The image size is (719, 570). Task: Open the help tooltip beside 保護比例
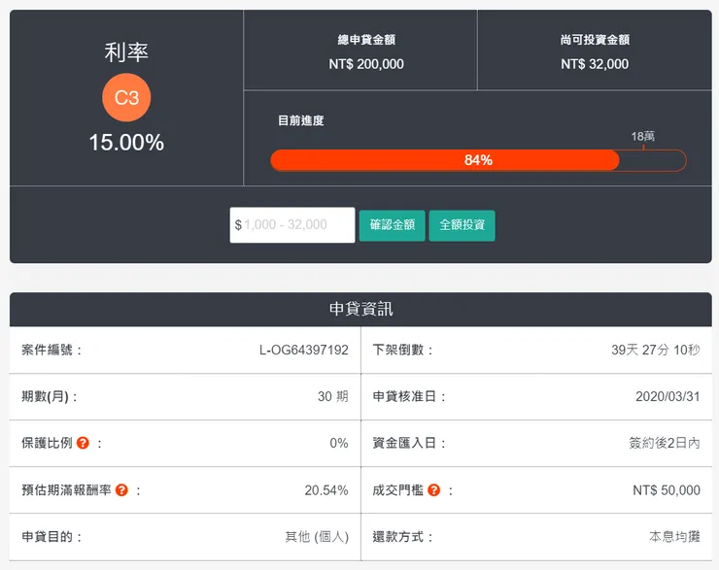click(x=83, y=443)
